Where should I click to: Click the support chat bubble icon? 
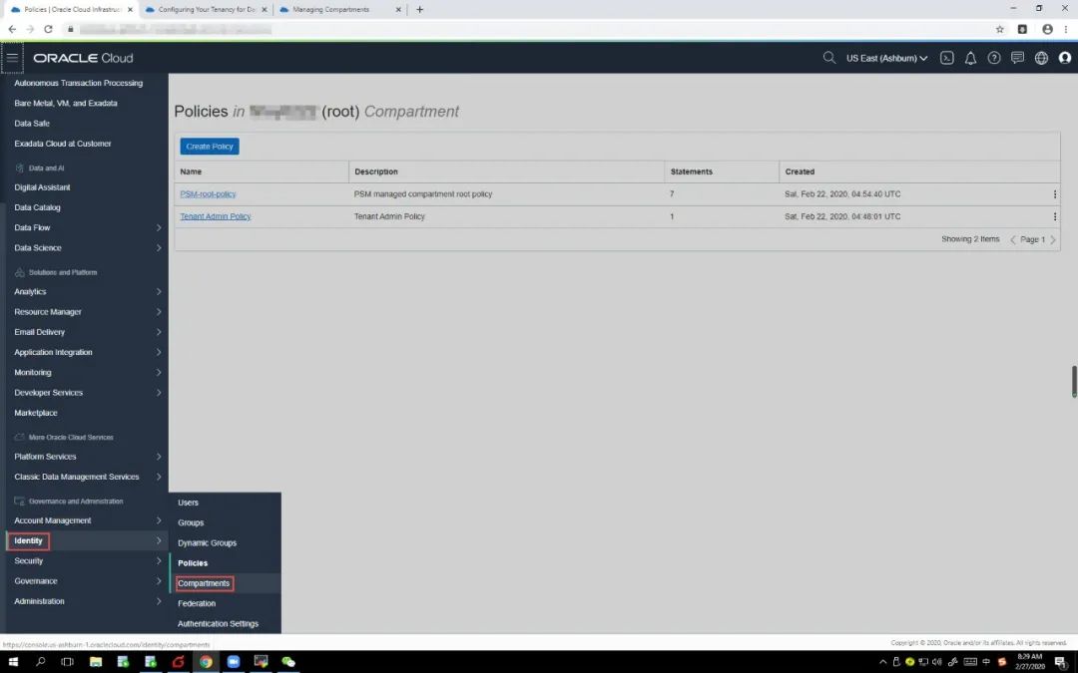[1017, 58]
